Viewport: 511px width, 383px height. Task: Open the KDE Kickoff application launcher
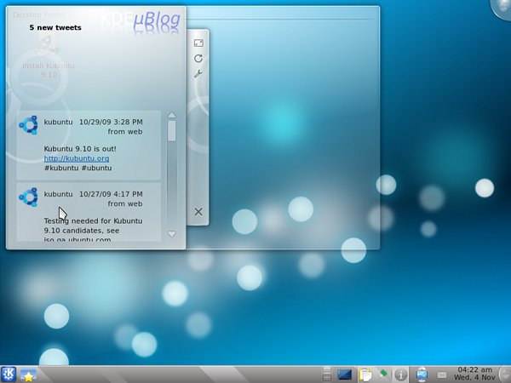(9, 374)
